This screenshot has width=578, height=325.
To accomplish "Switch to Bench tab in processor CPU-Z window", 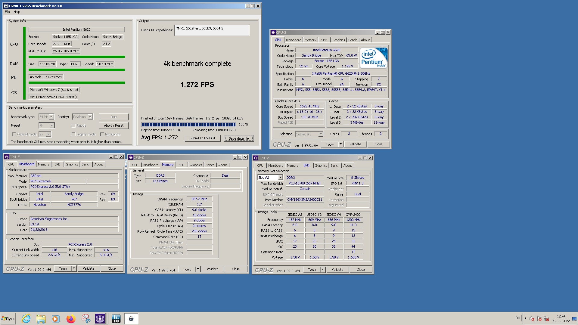I will [x=353, y=40].
